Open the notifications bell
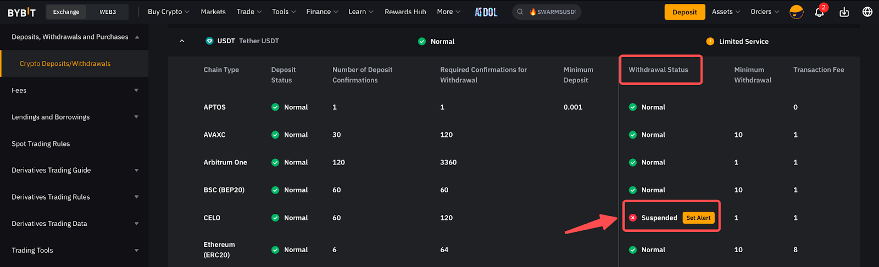The image size is (879, 267). tap(819, 12)
